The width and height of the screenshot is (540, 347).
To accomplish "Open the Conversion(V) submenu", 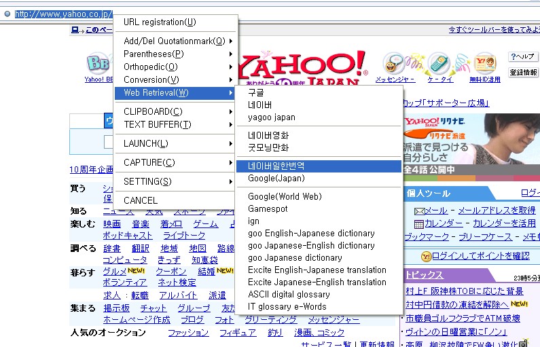I will click(x=176, y=80).
